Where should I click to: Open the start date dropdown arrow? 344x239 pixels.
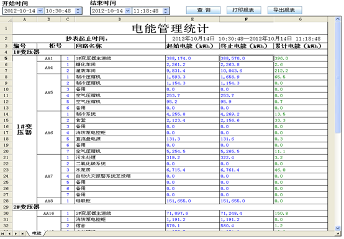40,11
